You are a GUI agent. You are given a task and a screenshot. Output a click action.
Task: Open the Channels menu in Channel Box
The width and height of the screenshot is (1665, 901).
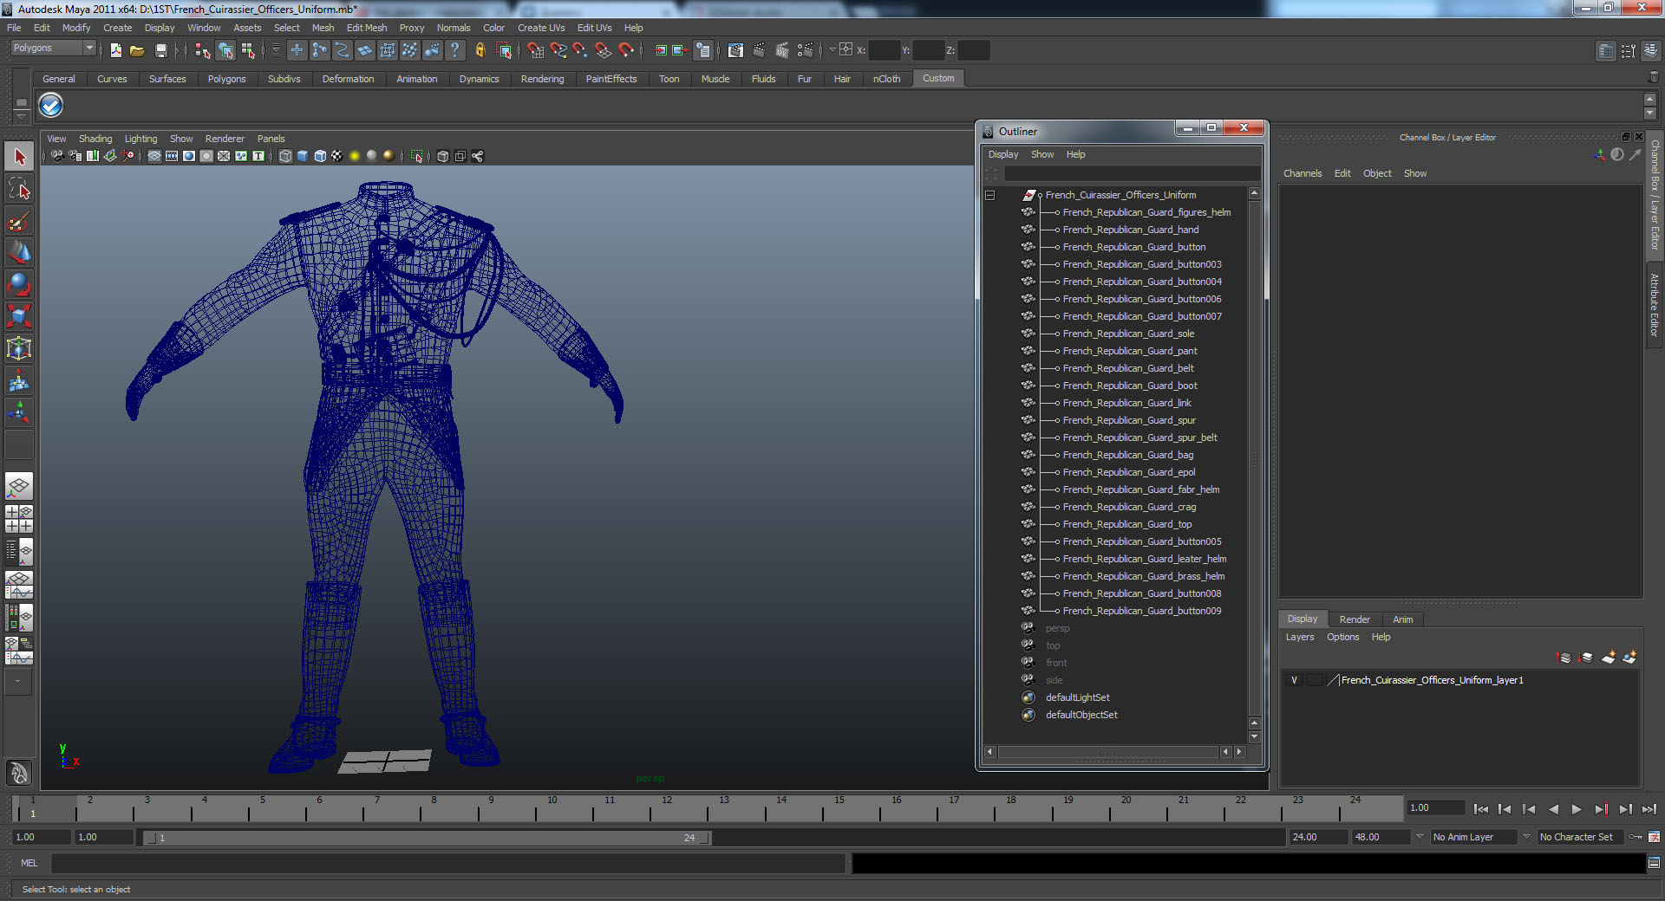pos(1303,173)
